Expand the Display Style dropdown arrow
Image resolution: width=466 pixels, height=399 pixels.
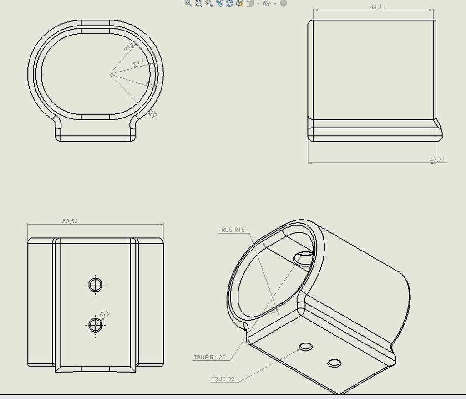[x=258, y=4]
